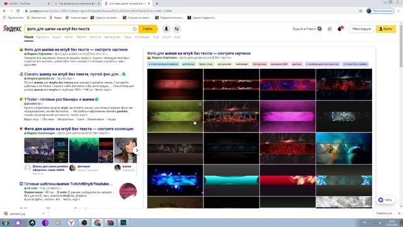Open first result 'Фото для шапки на ютуб' link

click(76, 49)
